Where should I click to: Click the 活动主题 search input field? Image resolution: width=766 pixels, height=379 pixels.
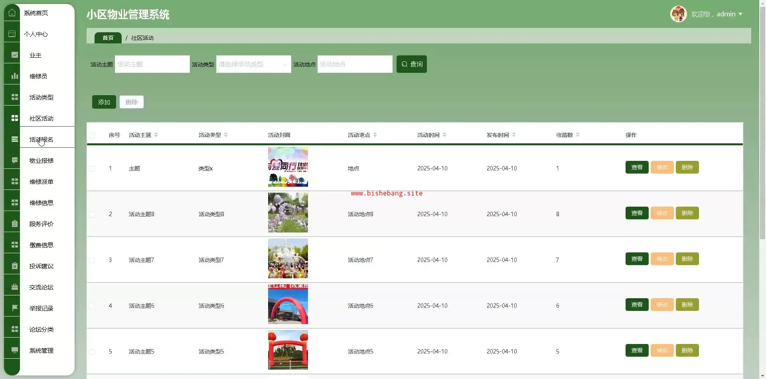click(152, 64)
